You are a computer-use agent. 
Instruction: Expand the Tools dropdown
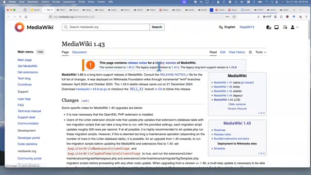tap(260, 52)
